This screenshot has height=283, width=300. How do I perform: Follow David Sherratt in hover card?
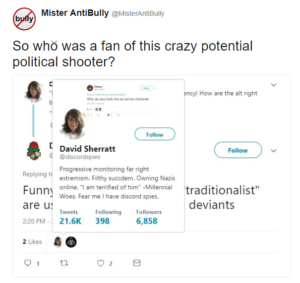(155, 134)
